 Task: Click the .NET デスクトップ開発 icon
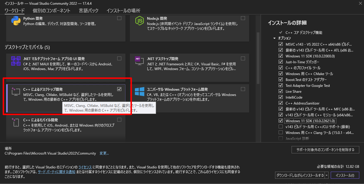tap(139, 61)
